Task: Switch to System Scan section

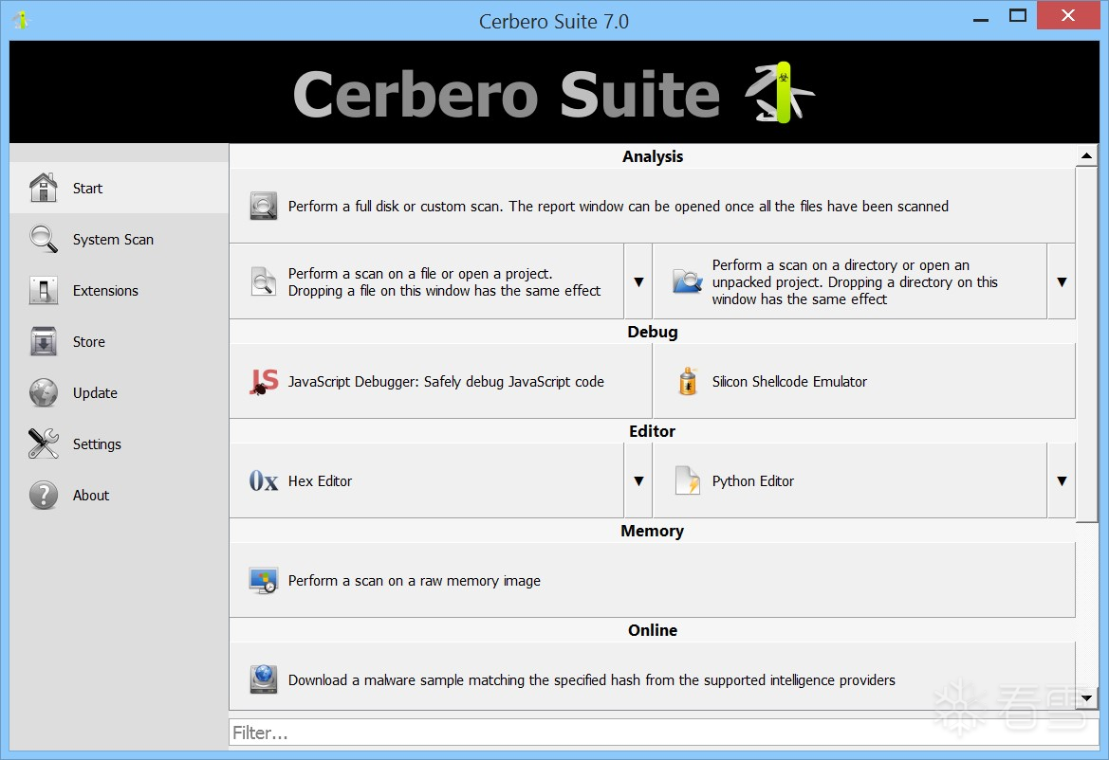Action: coord(119,239)
